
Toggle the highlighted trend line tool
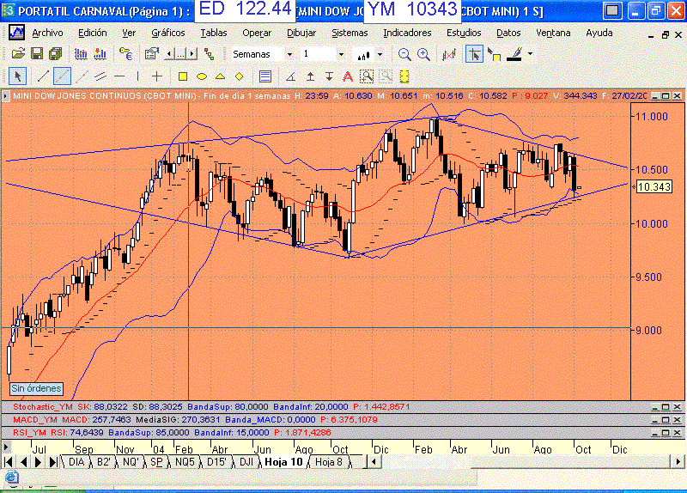click(x=62, y=76)
